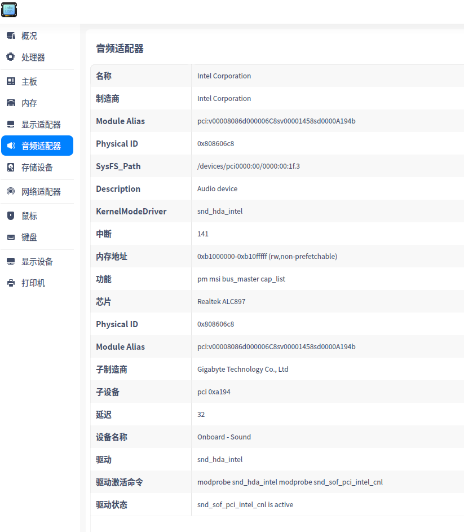This screenshot has height=532, width=464.
Task: Click the 子设备 value pci 0xa194
Action: (214, 392)
